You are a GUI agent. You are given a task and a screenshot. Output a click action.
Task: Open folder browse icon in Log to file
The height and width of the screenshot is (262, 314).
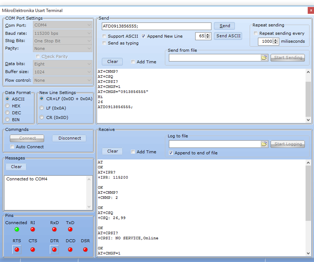tap(264, 144)
